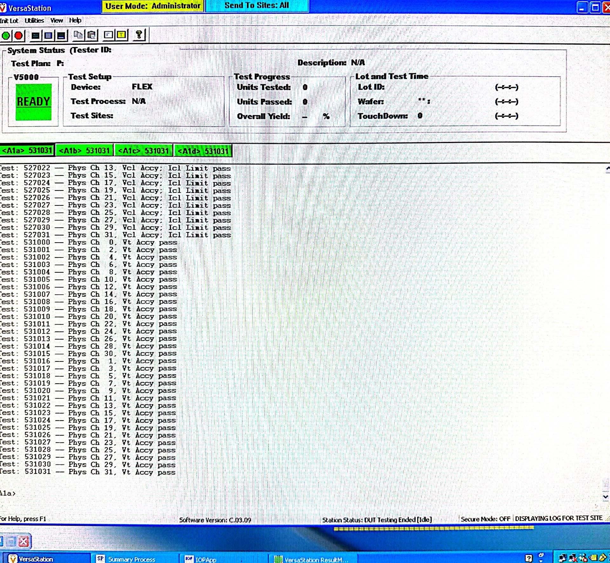The width and height of the screenshot is (610, 563).
Task: Click the yellow T toolbar icon
Action: tap(121, 35)
